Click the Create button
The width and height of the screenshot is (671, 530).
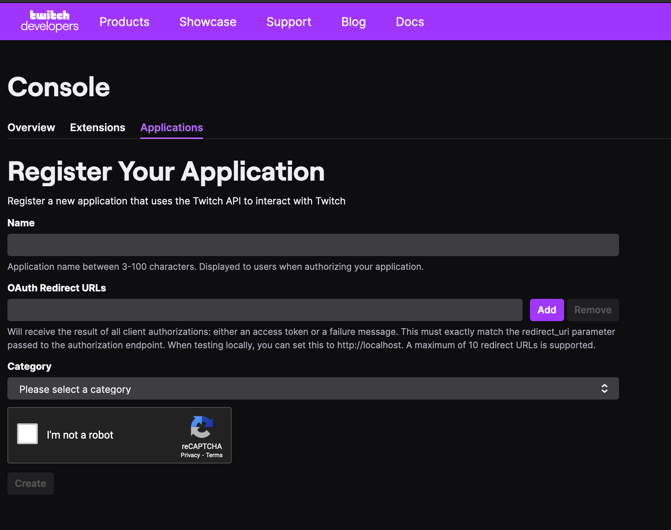30,484
